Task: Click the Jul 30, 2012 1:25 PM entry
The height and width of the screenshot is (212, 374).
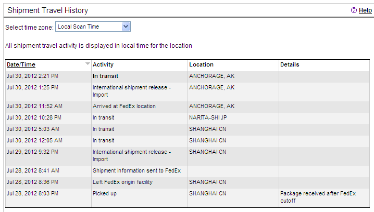Action: (32, 87)
